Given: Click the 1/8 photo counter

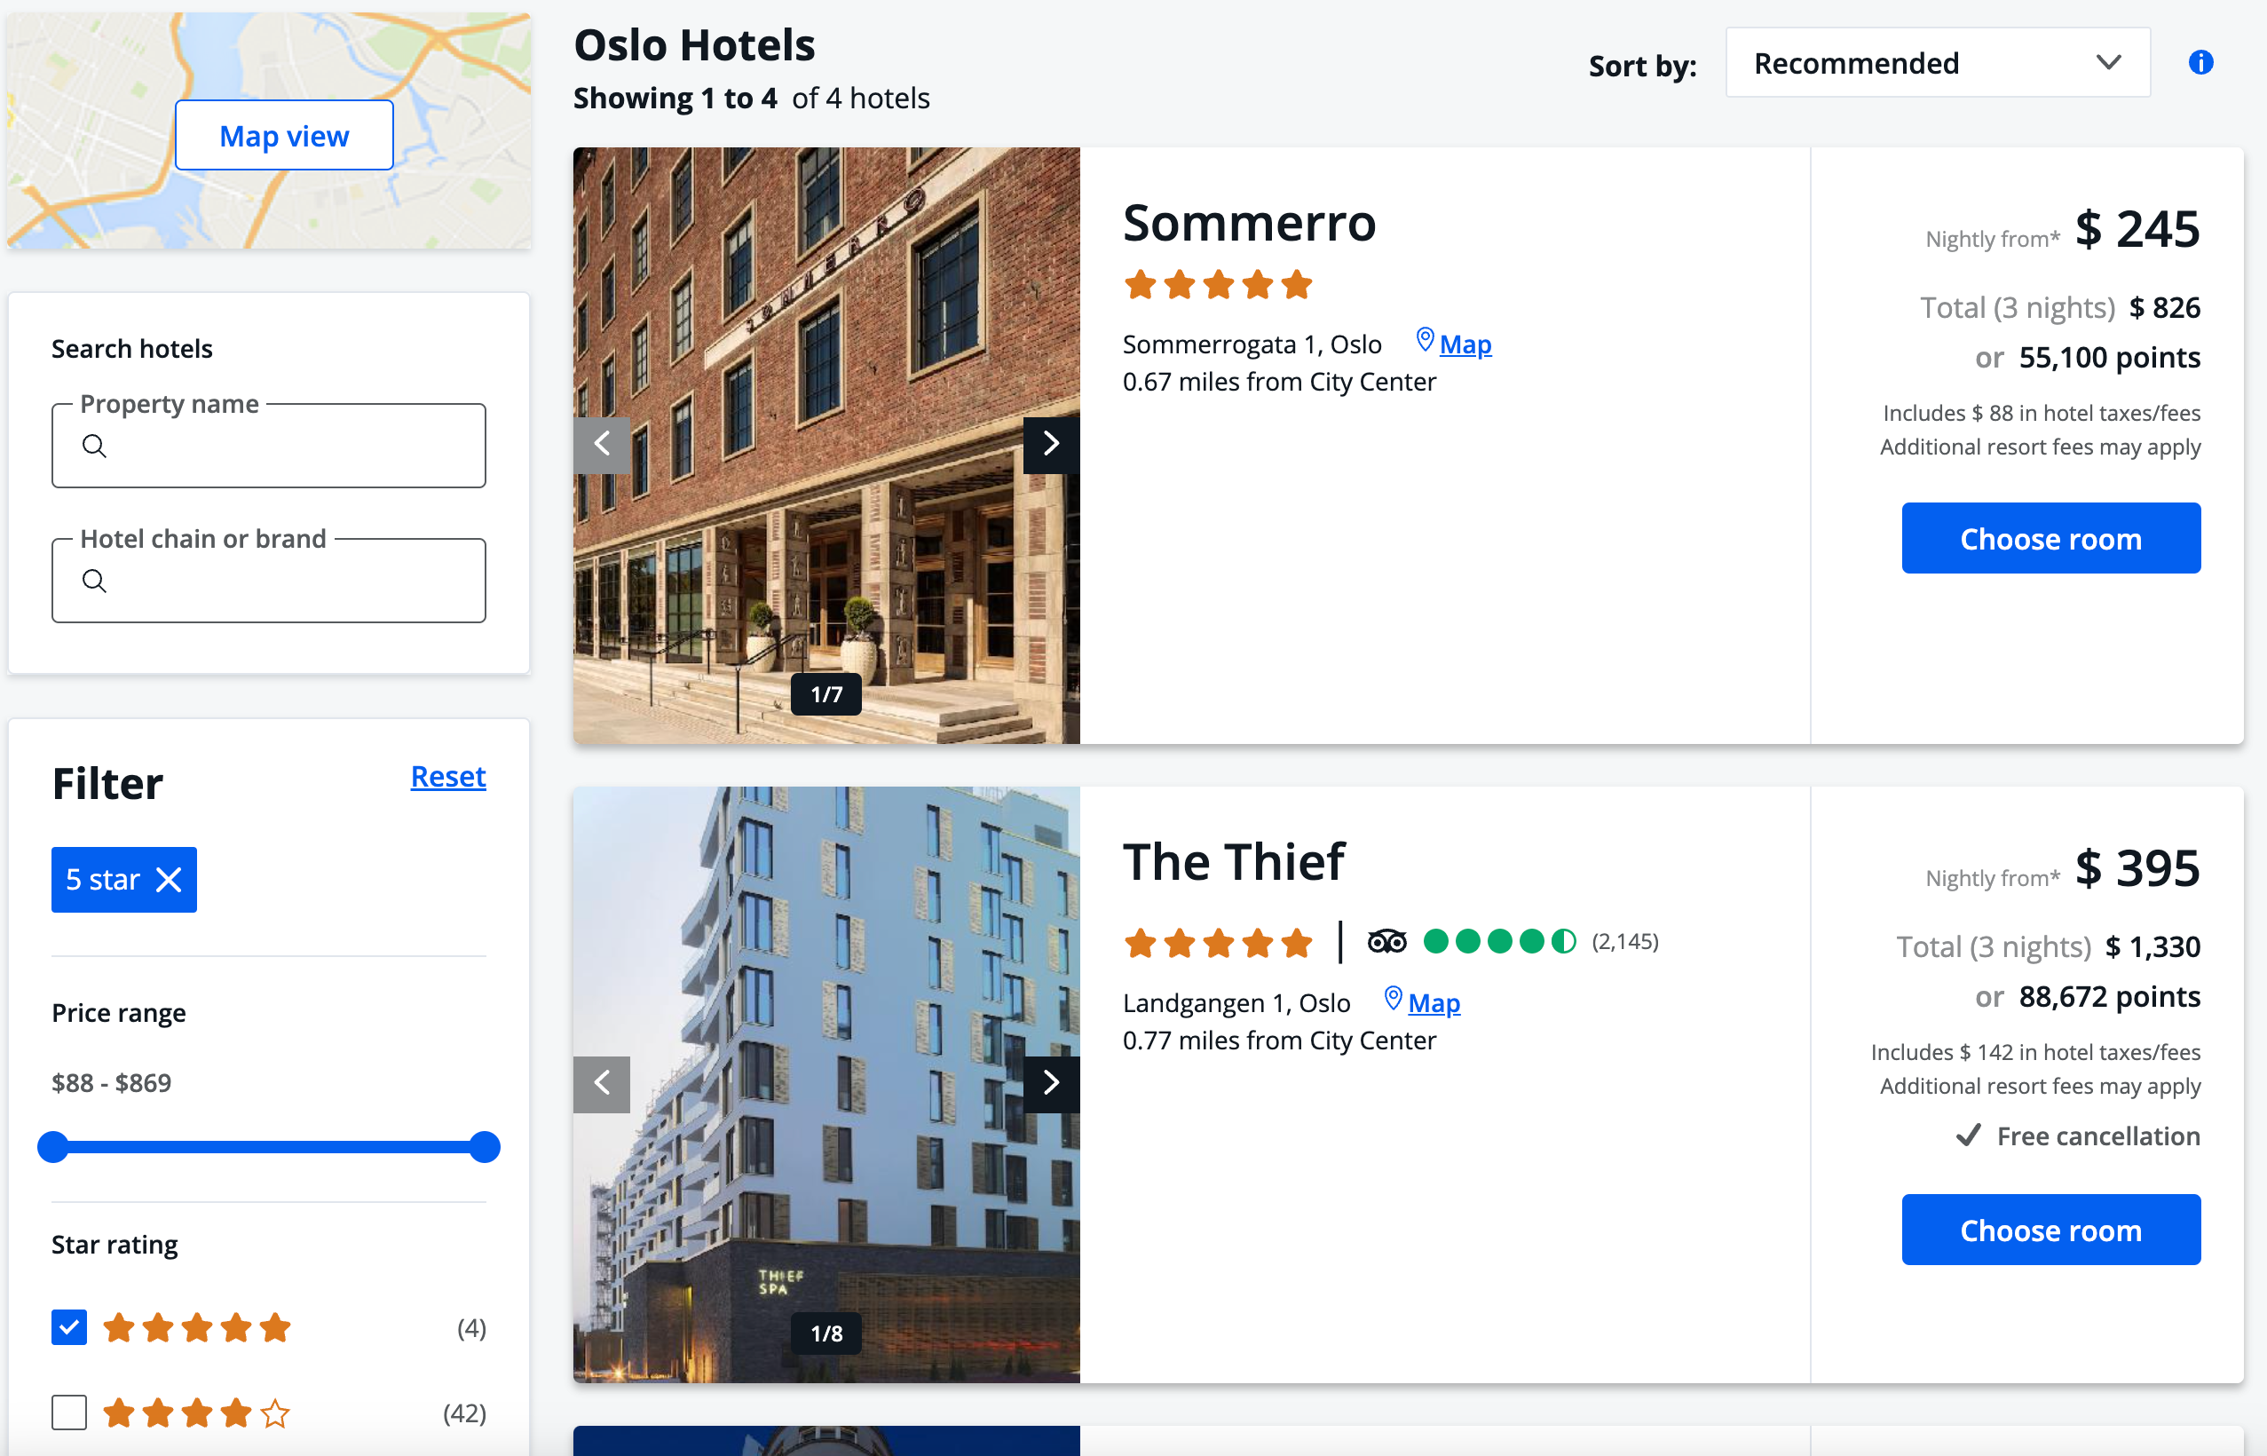Looking at the screenshot, I should pos(825,1333).
